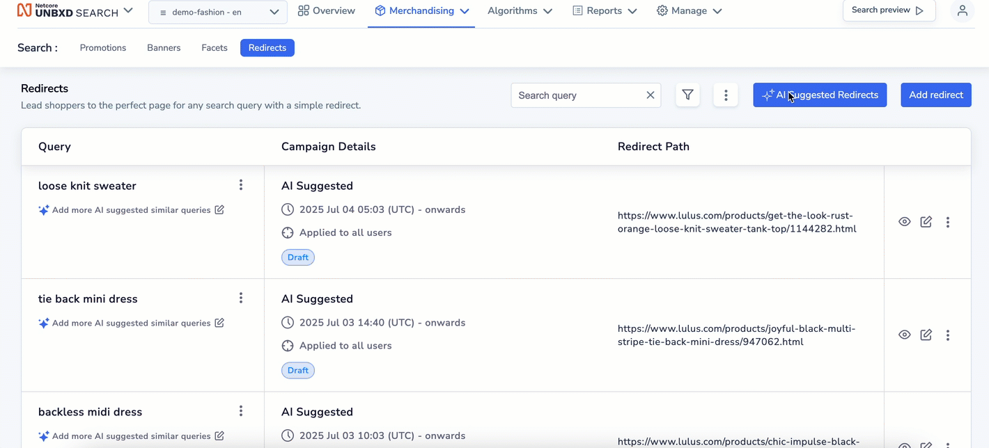Click the Query column header
Image resolution: width=989 pixels, height=448 pixels.
pyautogui.click(x=54, y=147)
